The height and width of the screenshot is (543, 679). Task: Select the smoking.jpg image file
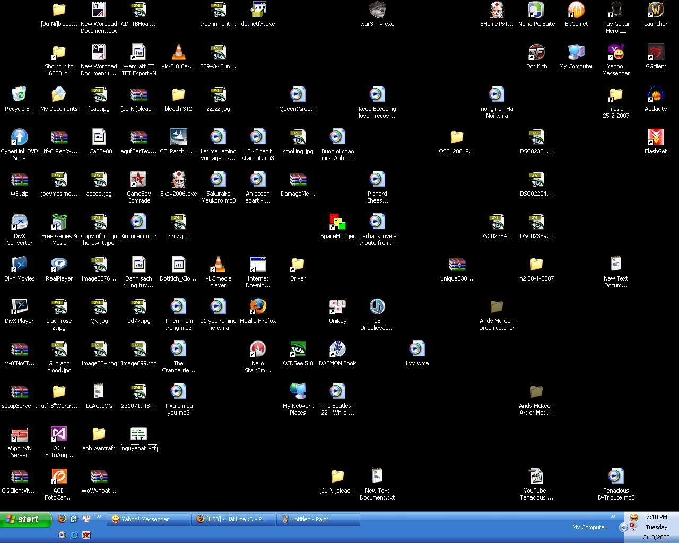pyautogui.click(x=298, y=141)
